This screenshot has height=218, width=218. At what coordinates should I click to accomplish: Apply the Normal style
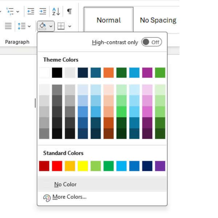coord(109,20)
